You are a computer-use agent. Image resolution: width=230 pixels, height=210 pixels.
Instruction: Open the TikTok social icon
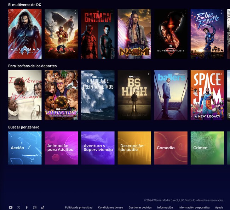[x=43, y=208]
